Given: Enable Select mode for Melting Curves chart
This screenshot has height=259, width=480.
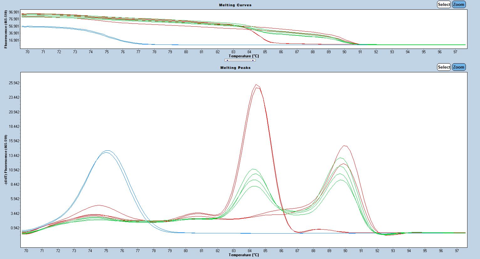Looking at the screenshot, I should click(x=444, y=4).
